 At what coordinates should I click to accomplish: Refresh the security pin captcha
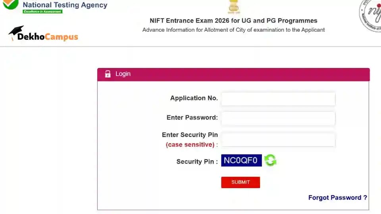270,160
